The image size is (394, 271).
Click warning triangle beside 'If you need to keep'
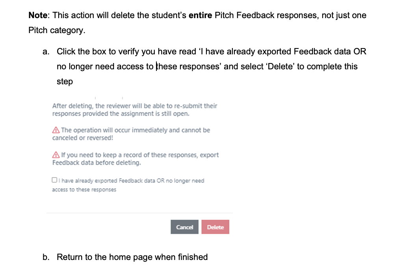pyautogui.click(x=56, y=155)
